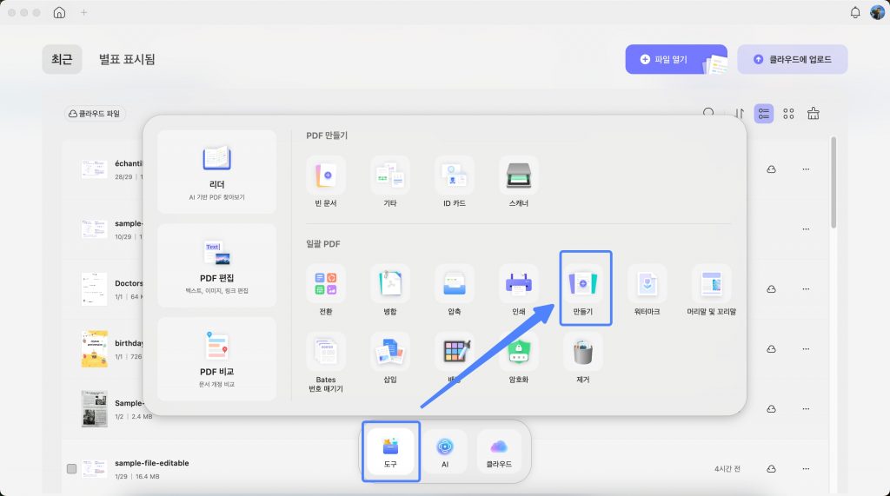Open the newspaper Sample- file thumbnail

coord(94,408)
